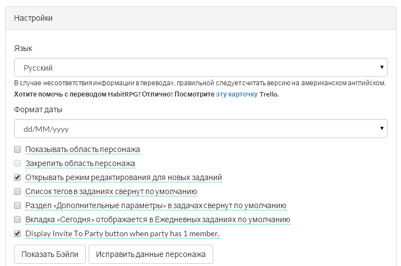The width and height of the screenshot is (401, 266).
Task: Toggle Закрепить область персонажа checkbox
Action: click(17, 164)
